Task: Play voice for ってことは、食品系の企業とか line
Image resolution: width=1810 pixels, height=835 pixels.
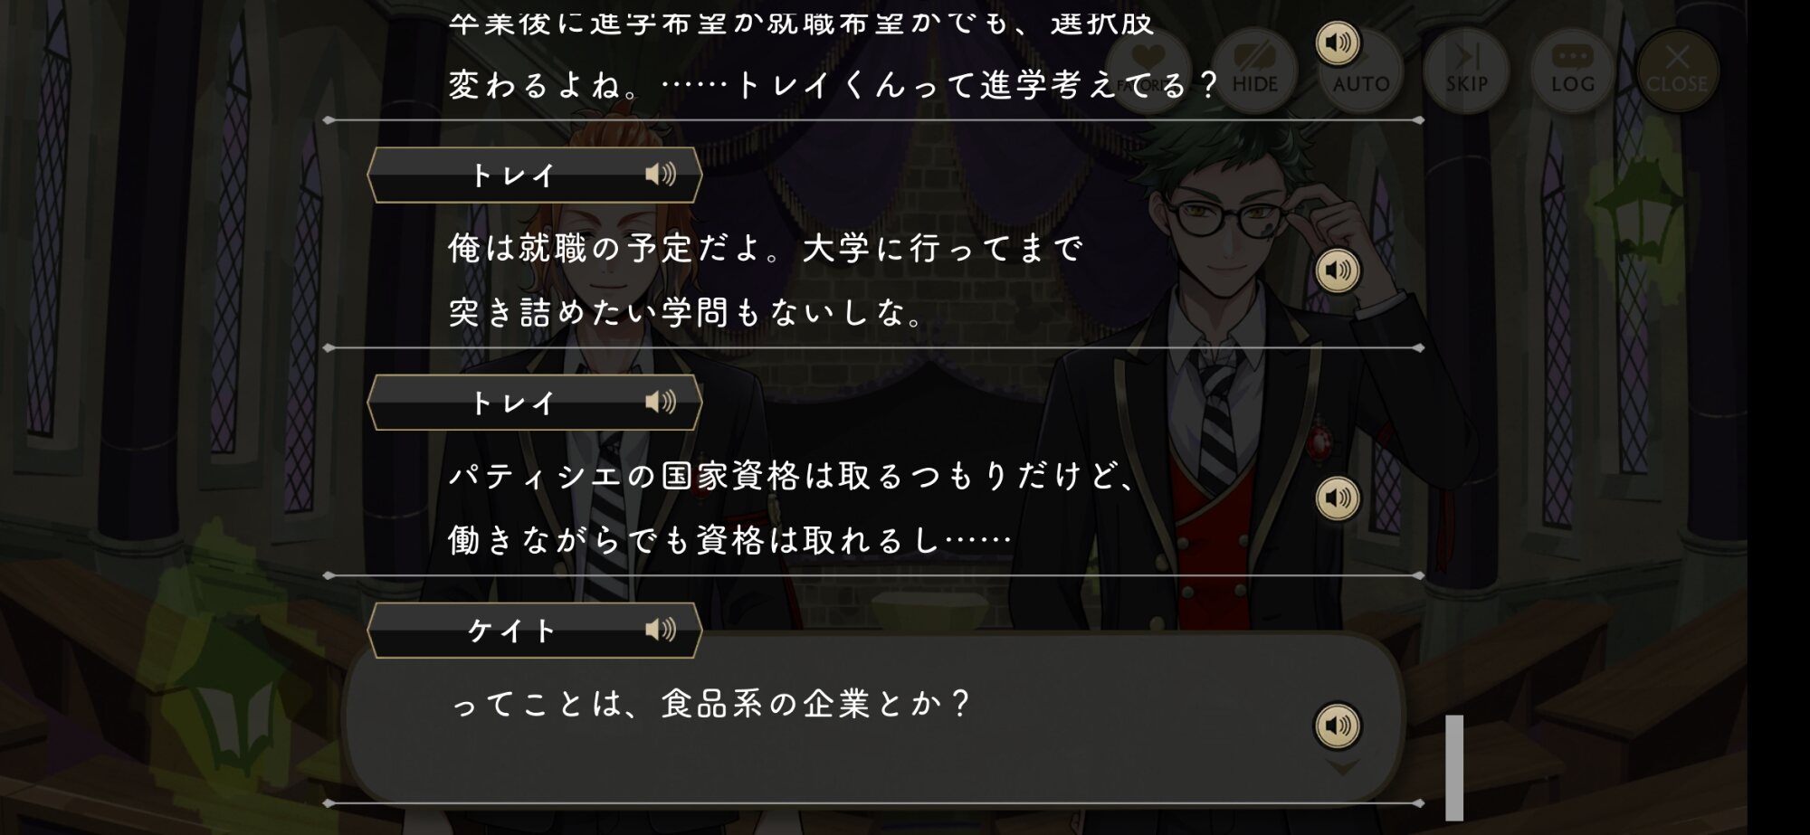Action: tap(1338, 726)
